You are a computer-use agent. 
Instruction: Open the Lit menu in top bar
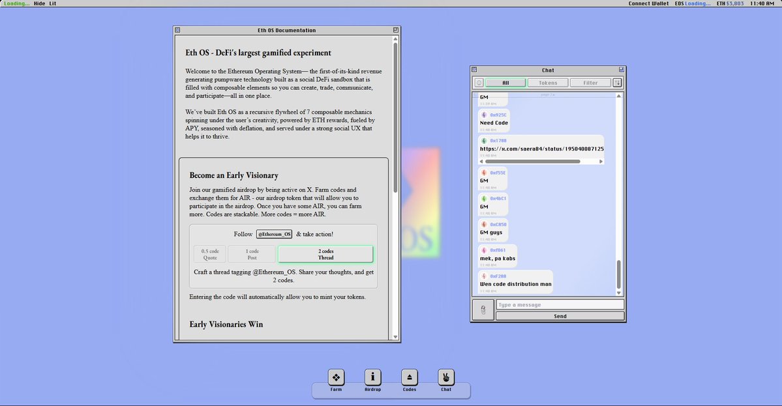pyautogui.click(x=52, y=3)
